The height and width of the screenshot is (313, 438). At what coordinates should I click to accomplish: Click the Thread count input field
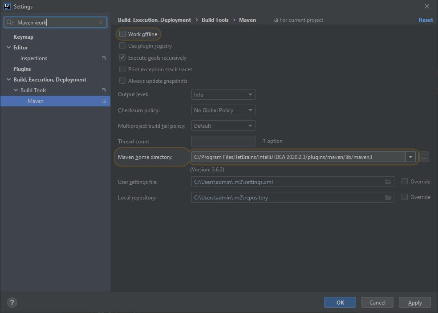tap(223, 141)
